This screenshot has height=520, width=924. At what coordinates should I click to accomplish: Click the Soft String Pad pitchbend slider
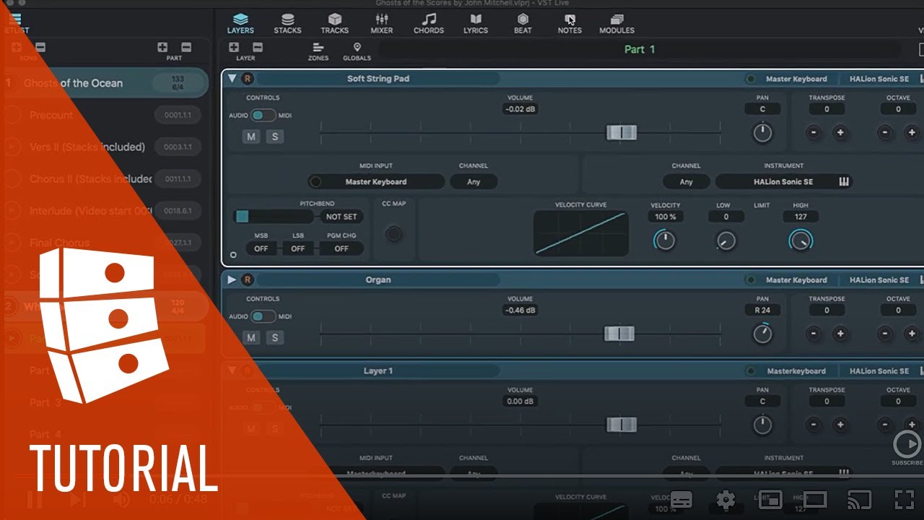pyautogui.click(x=273, y=217)
